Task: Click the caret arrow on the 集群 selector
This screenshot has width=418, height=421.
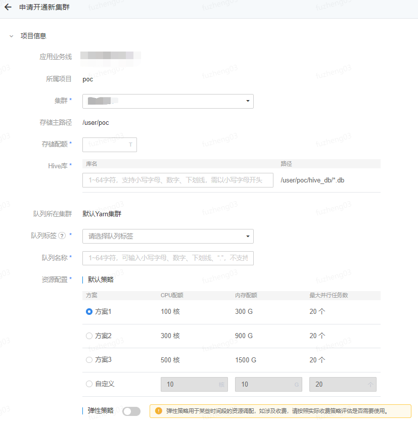Action: [247, 101]
